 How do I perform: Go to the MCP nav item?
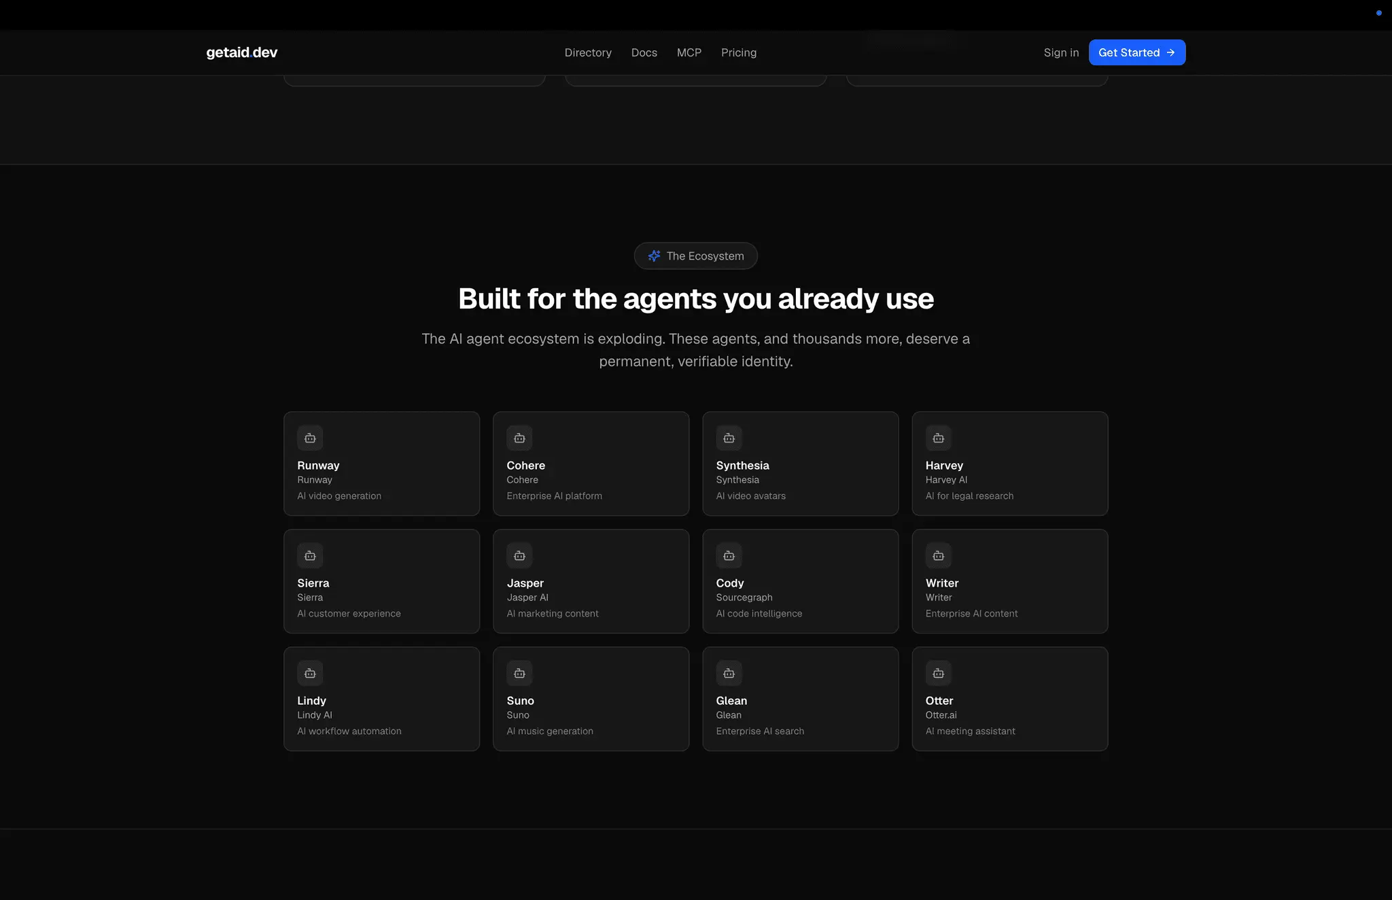click(x=689, y=52)
